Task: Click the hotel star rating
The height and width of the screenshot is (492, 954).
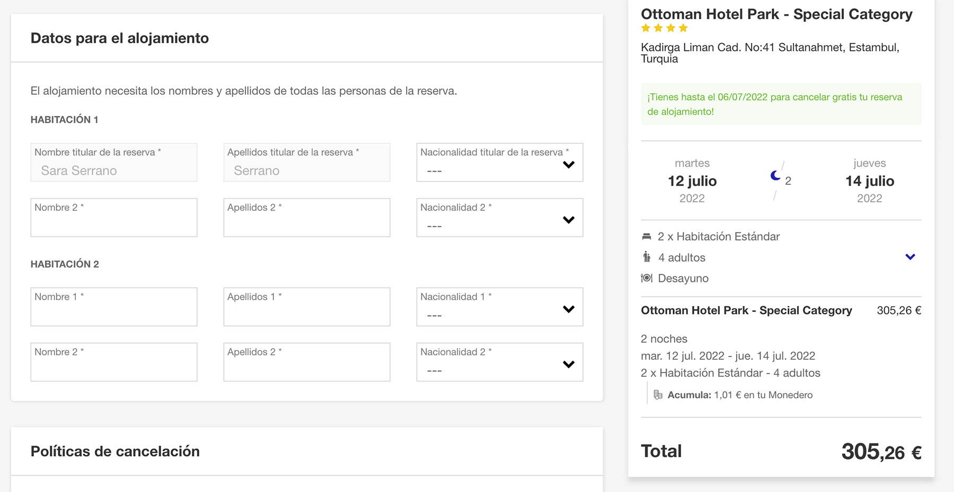Action: pos(664,28)
